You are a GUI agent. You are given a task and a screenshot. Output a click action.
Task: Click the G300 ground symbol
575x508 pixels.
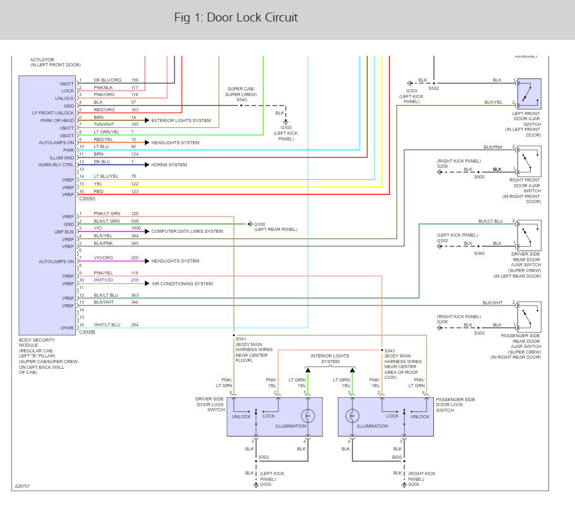tap(250, 224)
